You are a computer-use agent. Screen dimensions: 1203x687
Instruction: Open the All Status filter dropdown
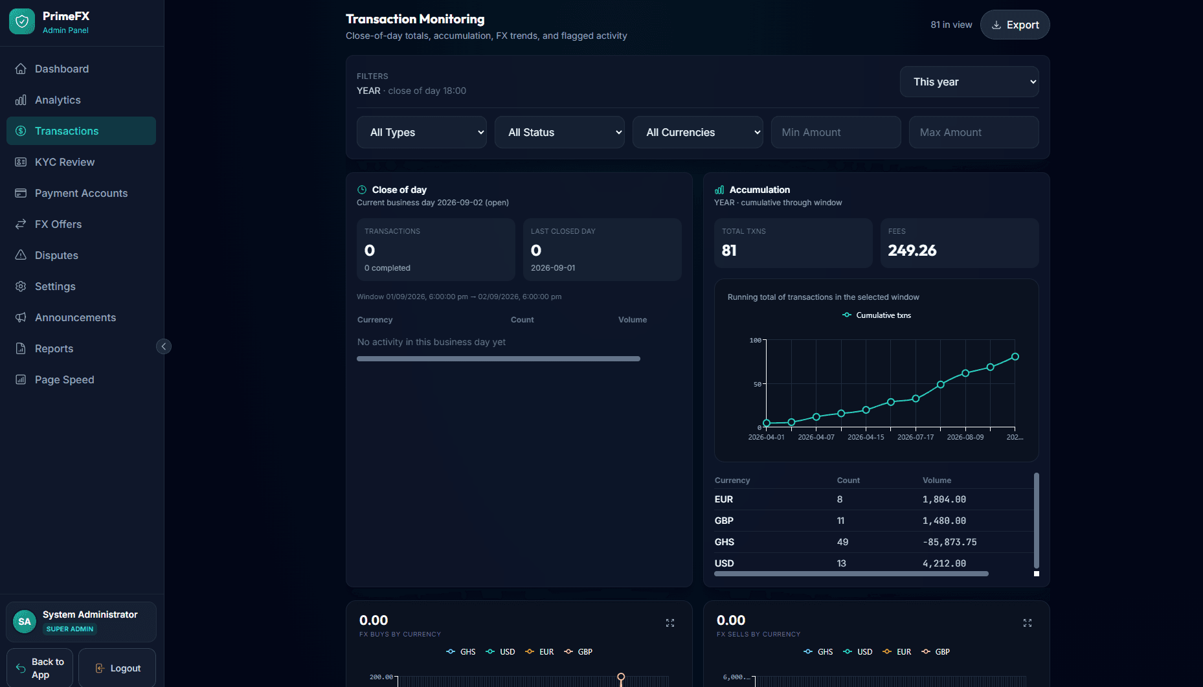(x=559, y=132)
